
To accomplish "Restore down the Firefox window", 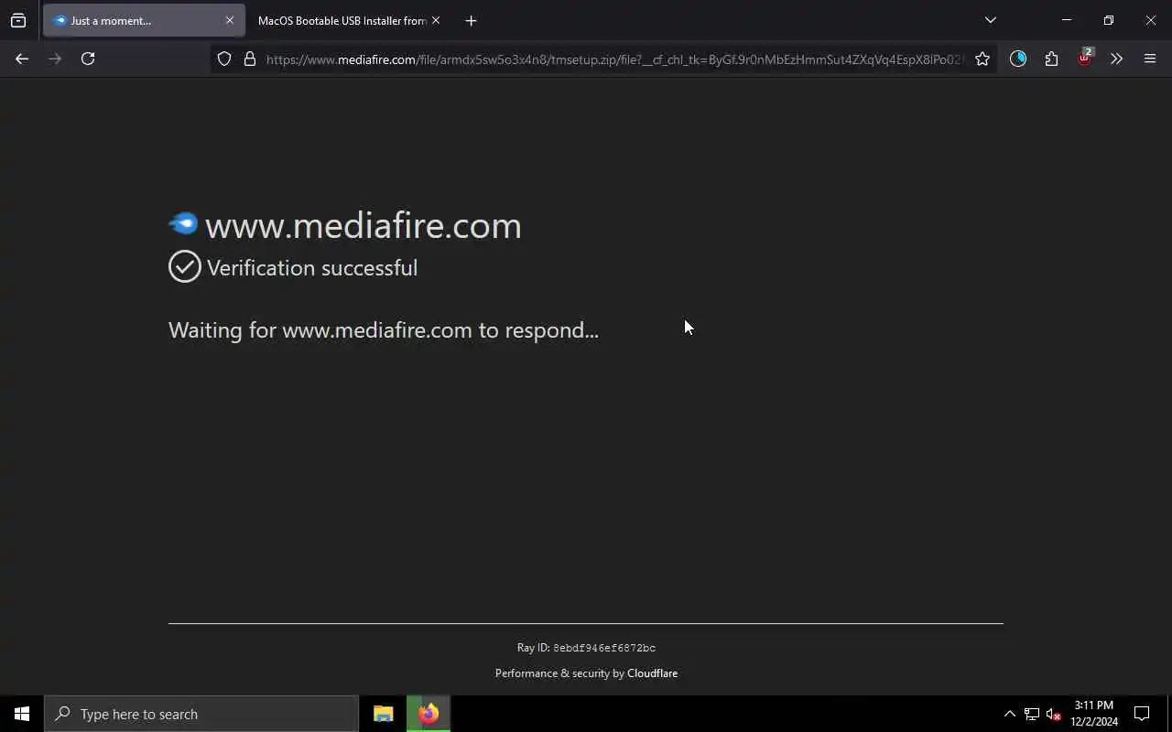I will coord(1109,20).
